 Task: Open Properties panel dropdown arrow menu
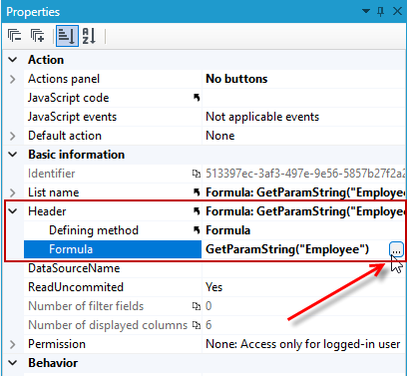click(x=366, y=12)
